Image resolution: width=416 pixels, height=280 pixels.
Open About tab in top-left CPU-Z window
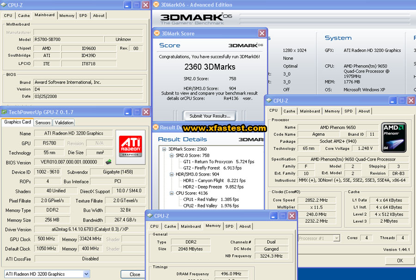click(99, 16)
